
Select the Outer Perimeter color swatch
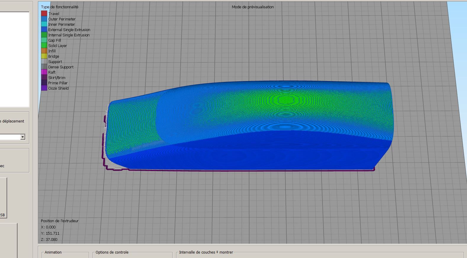[44, 19]
